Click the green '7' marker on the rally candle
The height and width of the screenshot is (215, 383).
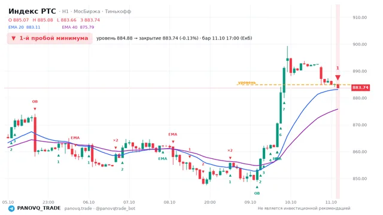tap(284, 109)
